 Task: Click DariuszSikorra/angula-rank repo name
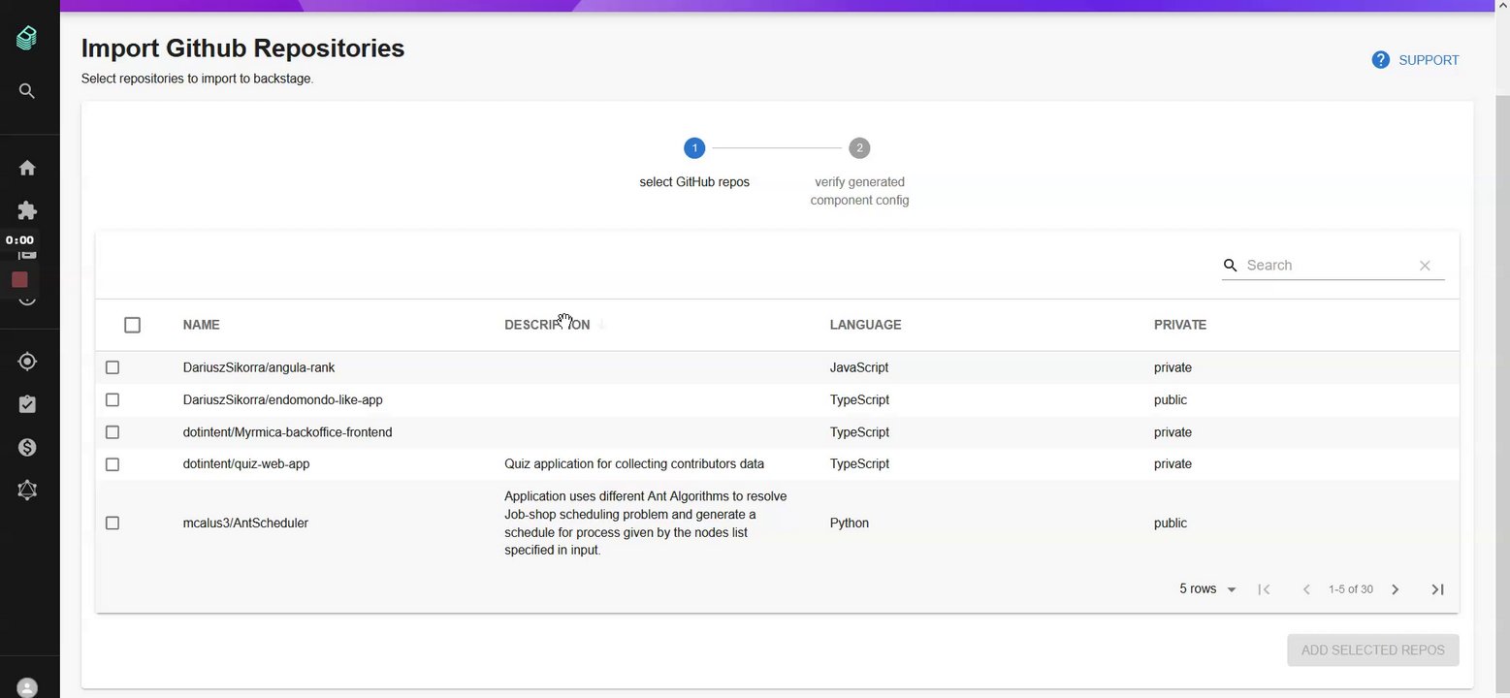[x=259, y=367]
